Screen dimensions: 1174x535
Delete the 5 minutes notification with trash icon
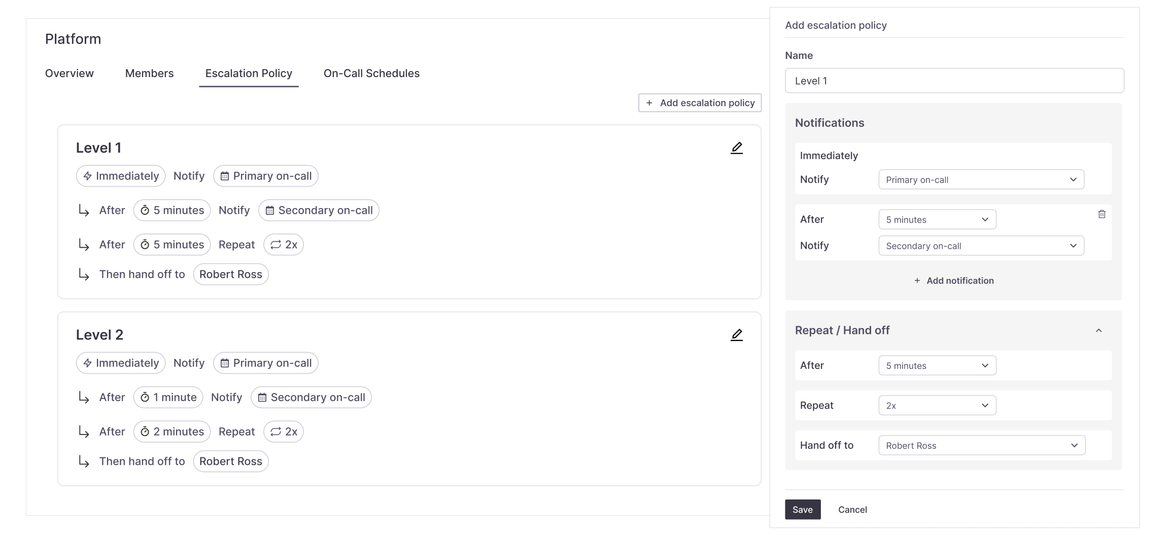[x=1101, y=214]
